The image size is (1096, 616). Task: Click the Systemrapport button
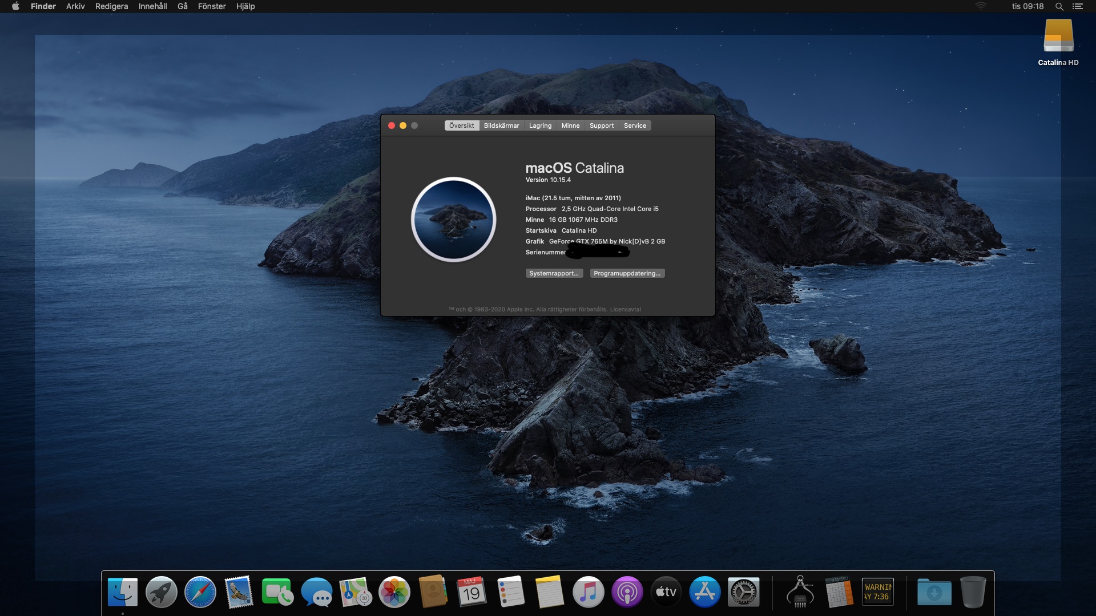coord(554,273)
